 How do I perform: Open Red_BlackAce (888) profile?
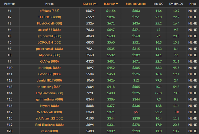point(49,125)
